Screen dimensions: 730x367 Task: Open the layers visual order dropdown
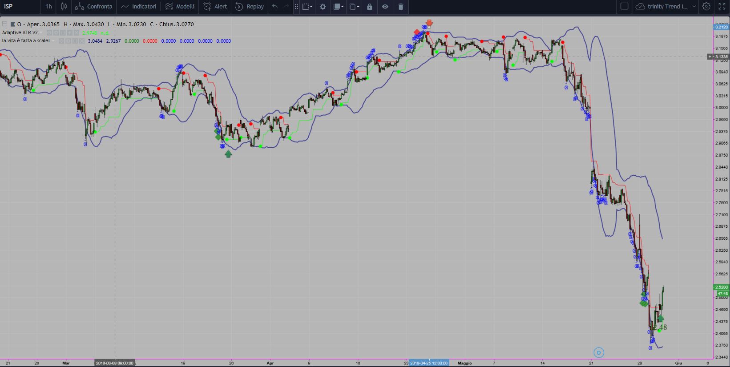(x=338, y=7)
